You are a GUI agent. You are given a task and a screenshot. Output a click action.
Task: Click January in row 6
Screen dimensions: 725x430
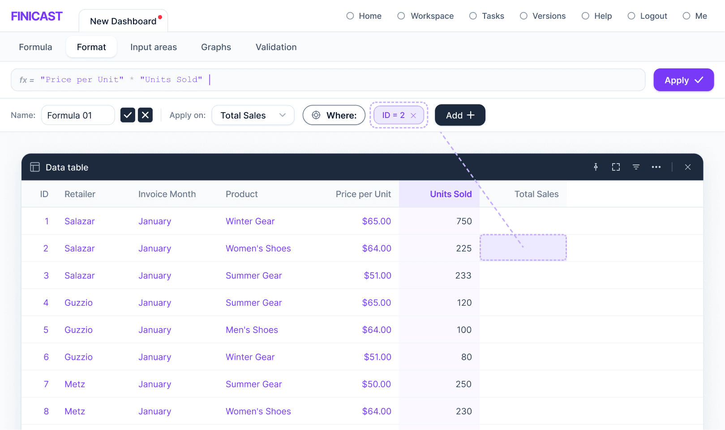point(154,357)
